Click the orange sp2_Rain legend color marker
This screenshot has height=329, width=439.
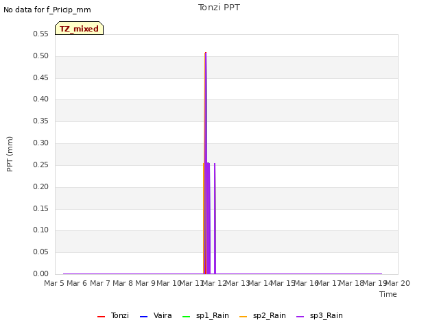pos(244,317)
